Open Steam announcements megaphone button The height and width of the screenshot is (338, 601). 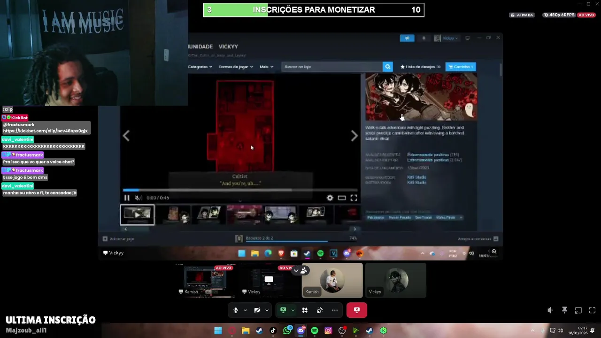[x=407, y=38]
